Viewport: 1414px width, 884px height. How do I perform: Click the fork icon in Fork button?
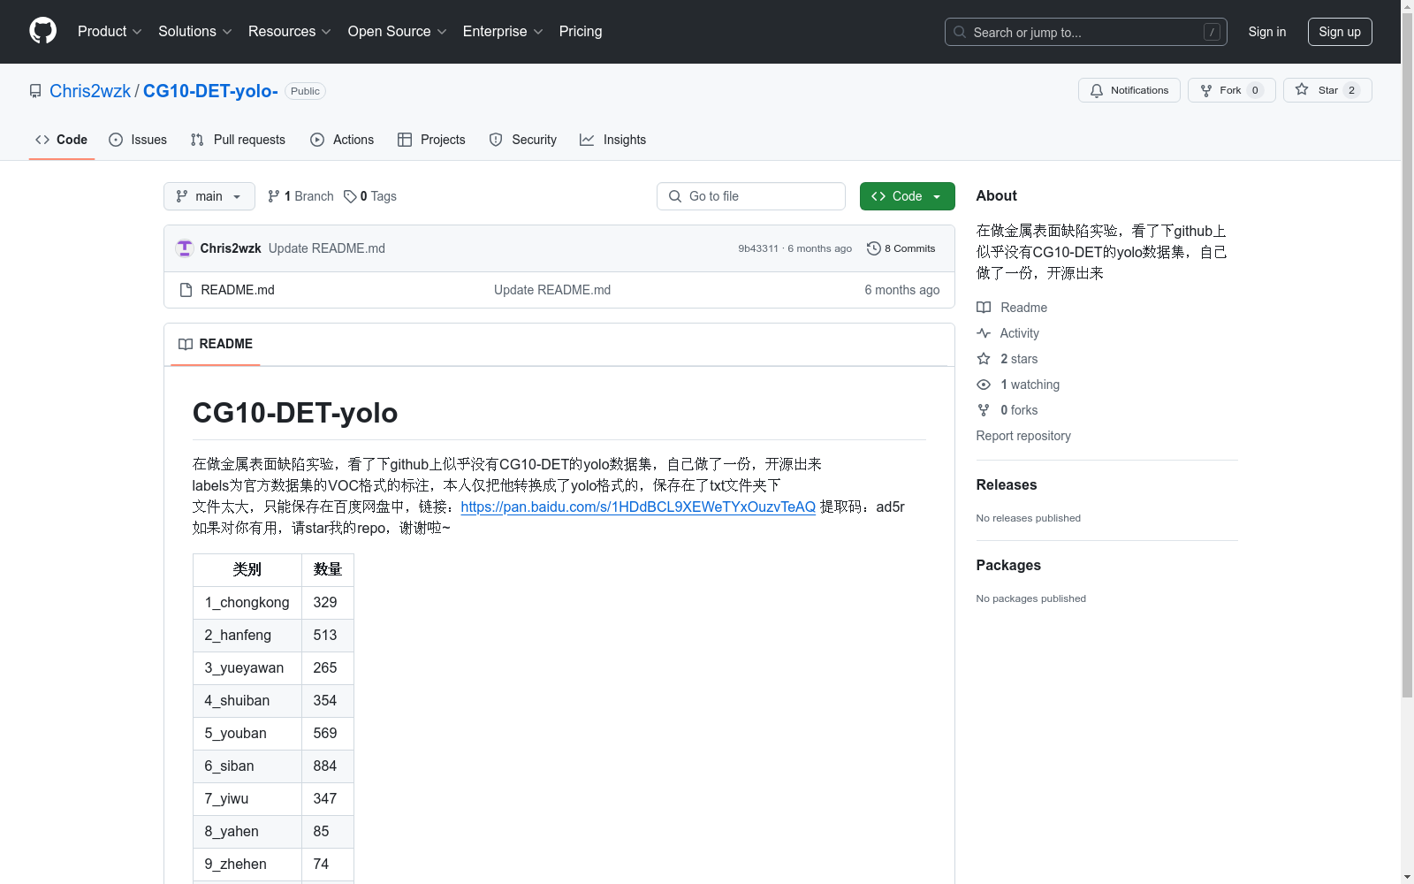pos(1206,90)
